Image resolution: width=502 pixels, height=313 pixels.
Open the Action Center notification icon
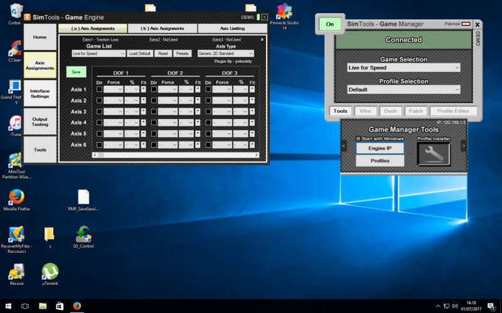[x=491, y=306]
